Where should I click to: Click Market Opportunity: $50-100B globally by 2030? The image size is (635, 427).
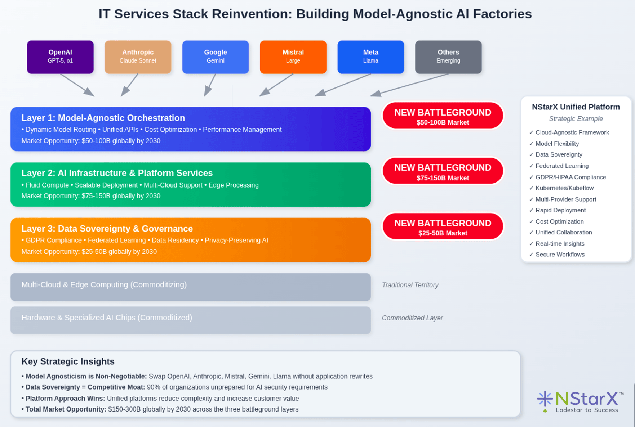(91, 141)
